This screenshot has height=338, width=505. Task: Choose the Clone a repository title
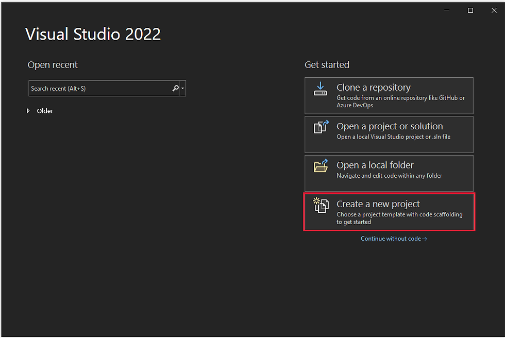click(374, 88)
